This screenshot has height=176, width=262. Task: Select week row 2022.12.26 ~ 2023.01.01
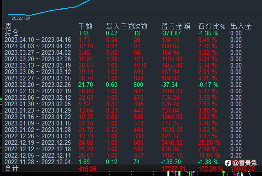click(38, 136)
